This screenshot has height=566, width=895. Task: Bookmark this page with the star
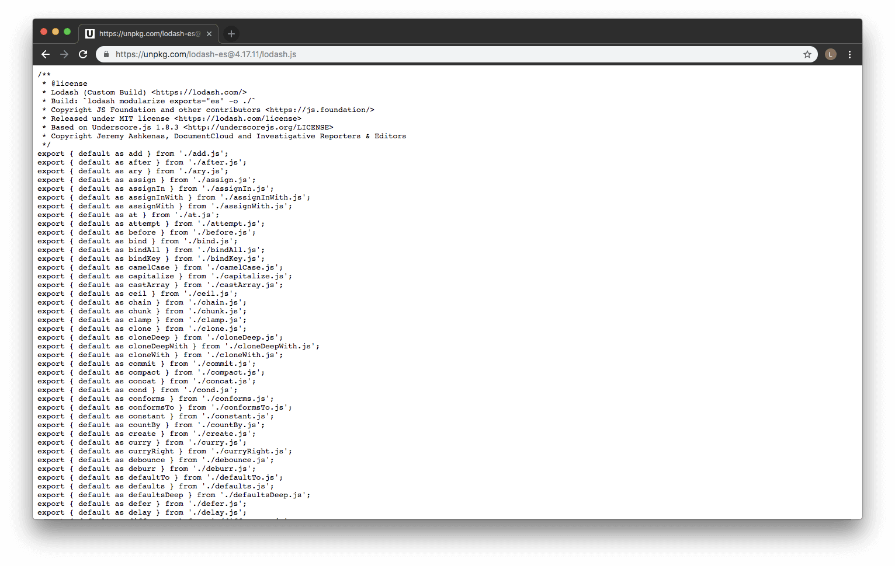click(x=807, y=54)
